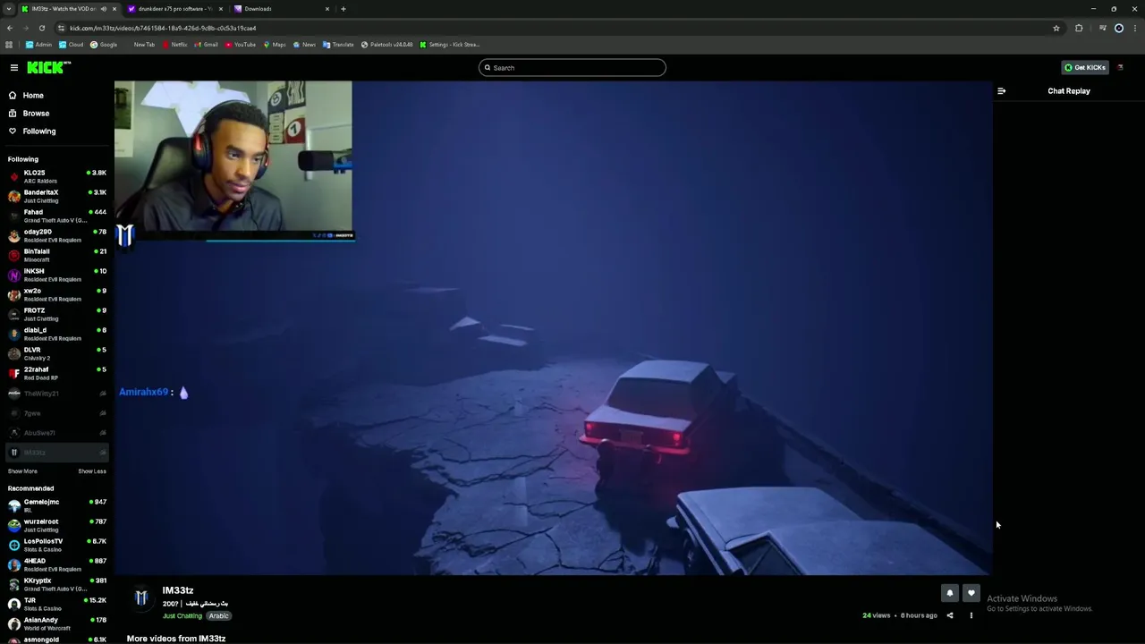
Task: Click the browser back arrow
Action: coord(9,28)
